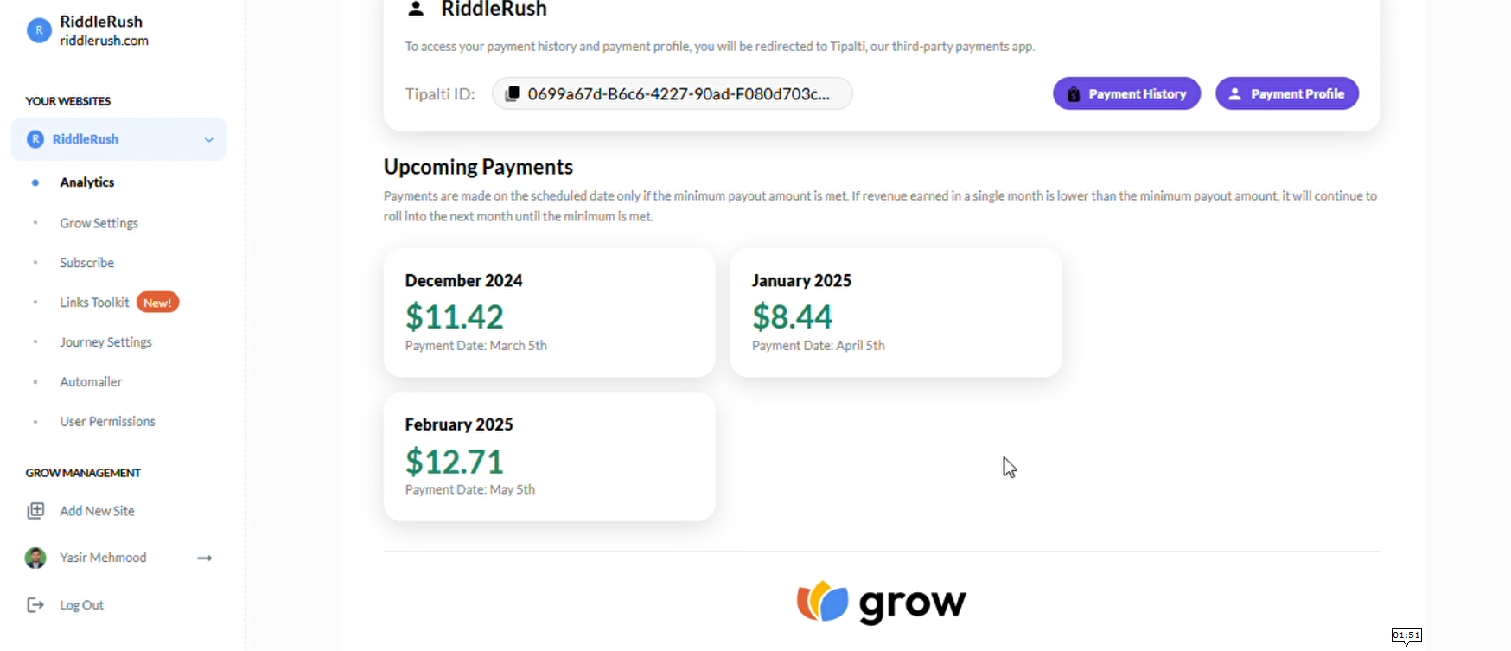Collapse the RiddleRush website chevron
Viewport: 1511px width, 651px height.
pyautogui.click(x=209, y=139)
